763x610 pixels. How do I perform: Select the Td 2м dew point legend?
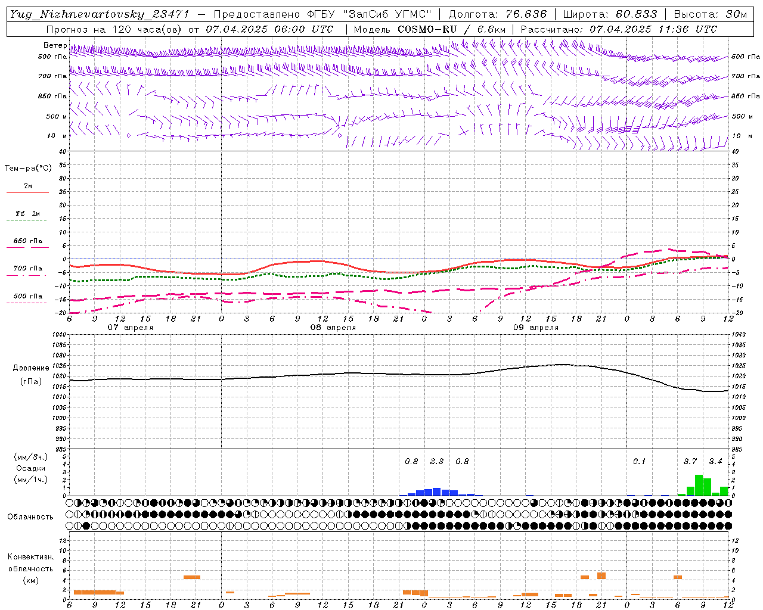28,213
